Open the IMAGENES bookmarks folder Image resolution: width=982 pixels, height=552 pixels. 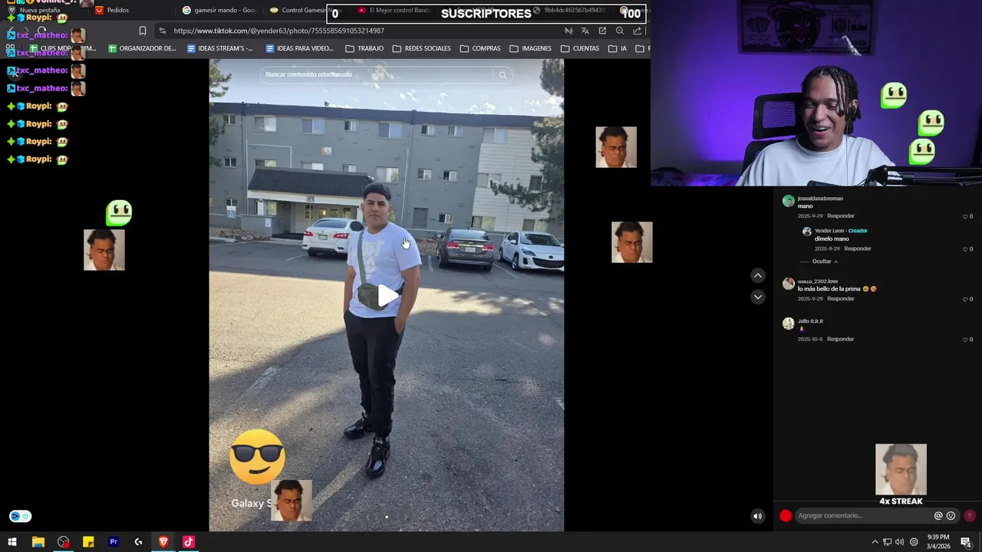(x=530, y=48)
